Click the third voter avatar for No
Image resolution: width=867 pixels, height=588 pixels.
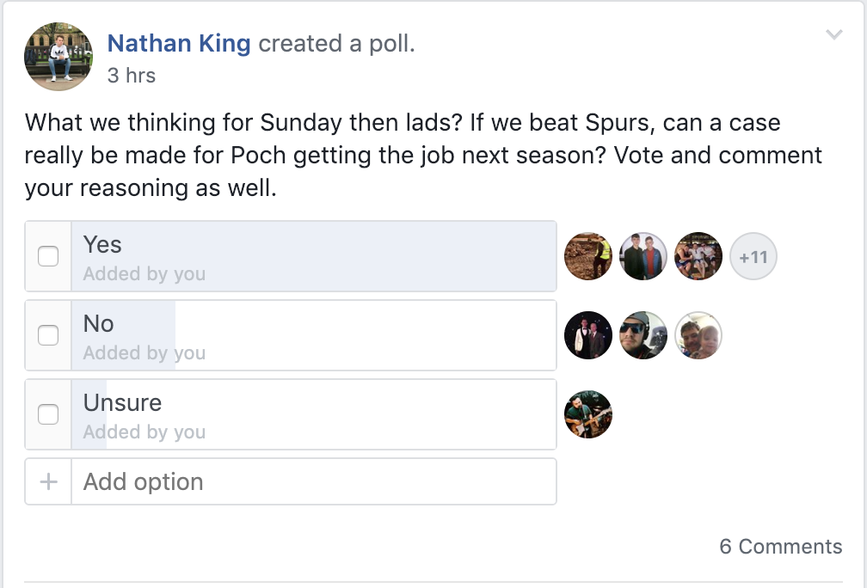point(698,335)
